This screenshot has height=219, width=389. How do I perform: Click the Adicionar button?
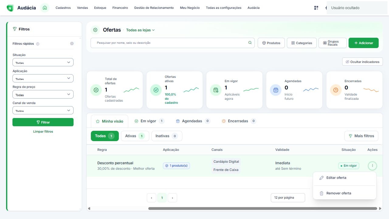[363, 43]
